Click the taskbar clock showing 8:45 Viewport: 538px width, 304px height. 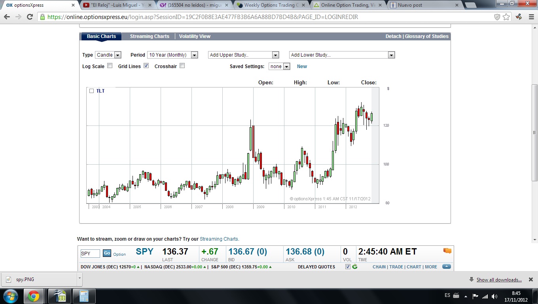(516, 296)
